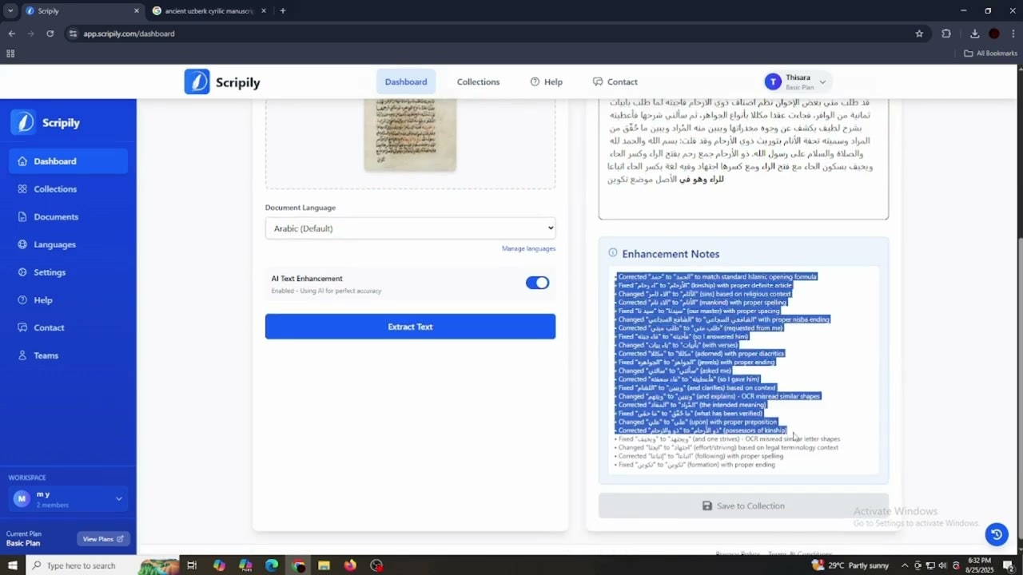Open Help in the top navigation
Viewport: 1023px width, 575px height.
tap(546, 81)
